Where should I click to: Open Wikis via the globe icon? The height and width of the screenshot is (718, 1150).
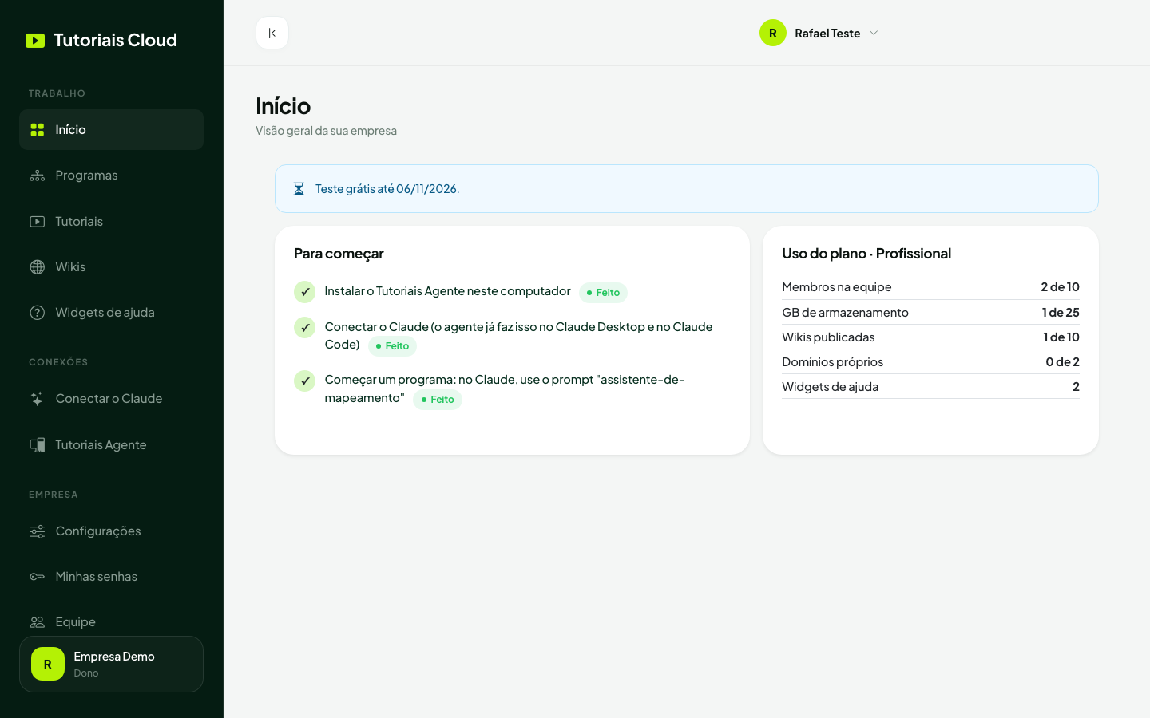coord(38,267)
